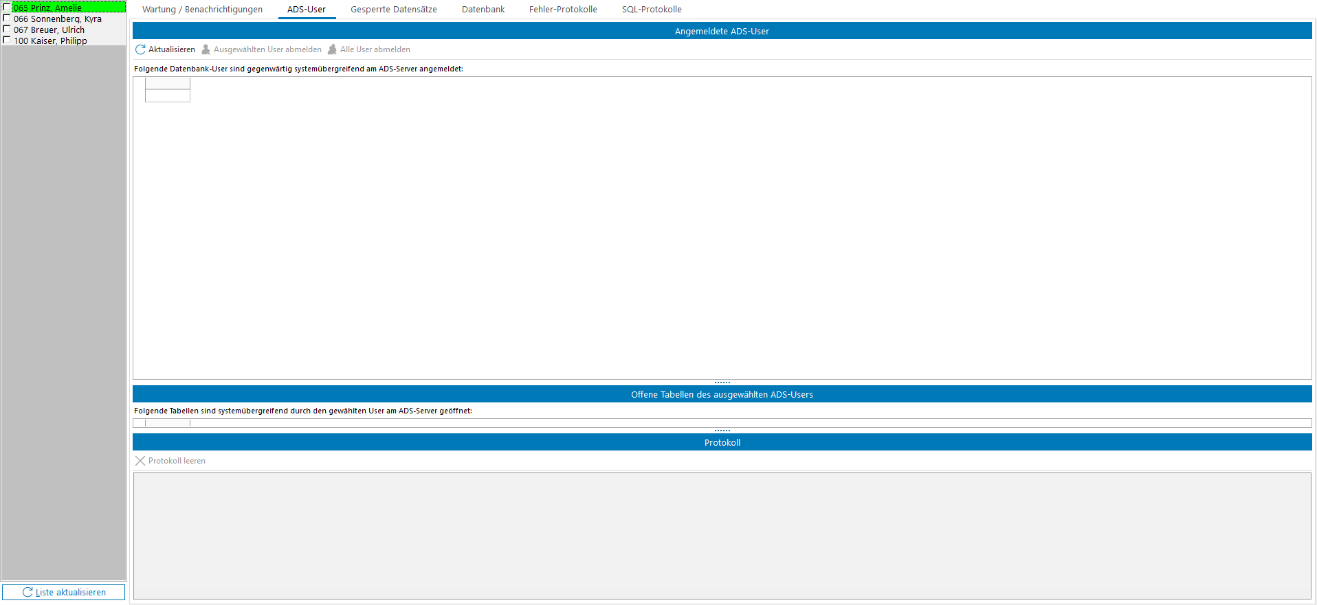Viewport: 1317px width, 605px height.
Task: Click inside the gray Protokoll log area
Action: 722,536
